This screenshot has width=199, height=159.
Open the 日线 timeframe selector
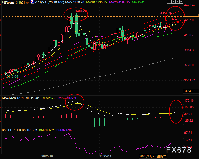coord(20,2)
